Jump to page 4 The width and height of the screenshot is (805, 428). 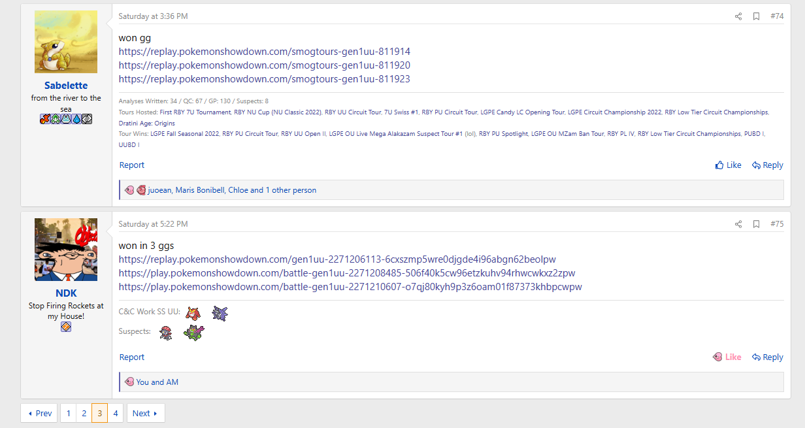point(116,414)
